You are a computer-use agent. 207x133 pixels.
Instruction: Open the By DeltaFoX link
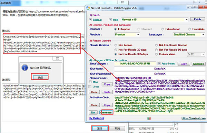click(x=97, y=118)
